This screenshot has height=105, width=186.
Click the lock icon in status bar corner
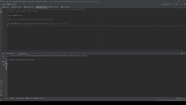pos(184,100)
